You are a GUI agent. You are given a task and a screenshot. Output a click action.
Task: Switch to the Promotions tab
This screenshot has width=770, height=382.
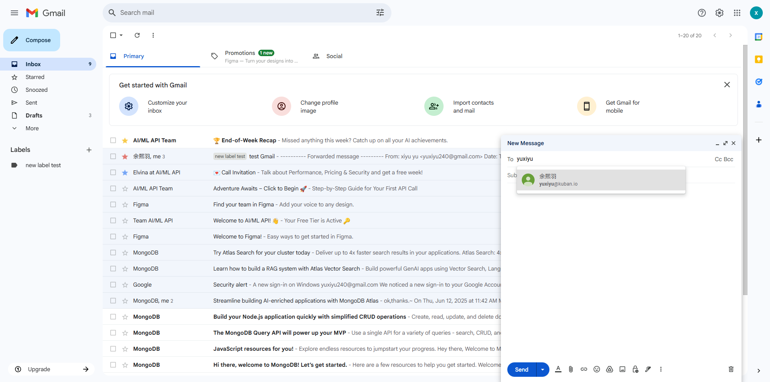(x=255, y=56)
